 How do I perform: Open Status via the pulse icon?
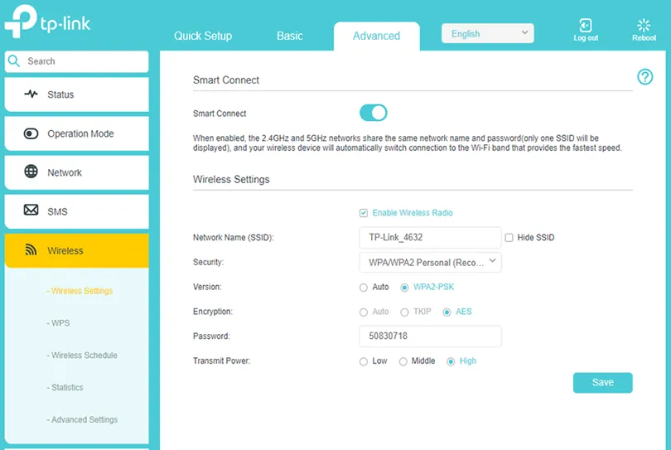point(31,94)
